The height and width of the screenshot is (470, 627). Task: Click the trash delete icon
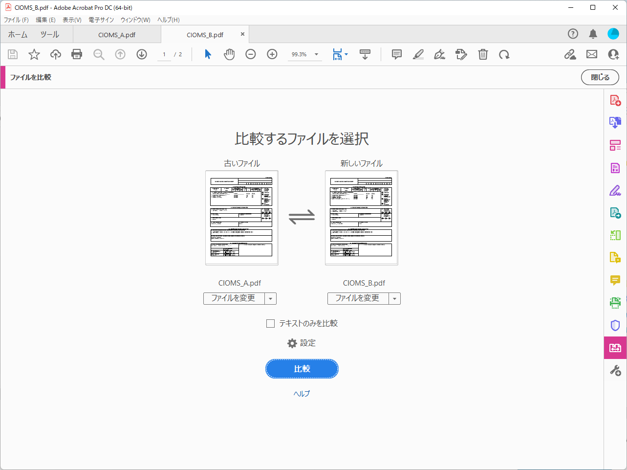coord(483,54)
